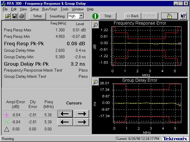The image size is (190, 142).
Task: Zoom the Group Delay Error graph
Action: (x=96, y=82)
